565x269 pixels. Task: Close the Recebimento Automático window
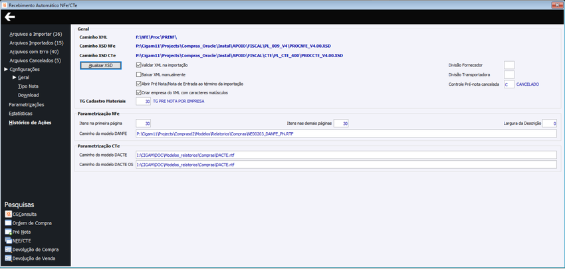[x=556, y=5]
